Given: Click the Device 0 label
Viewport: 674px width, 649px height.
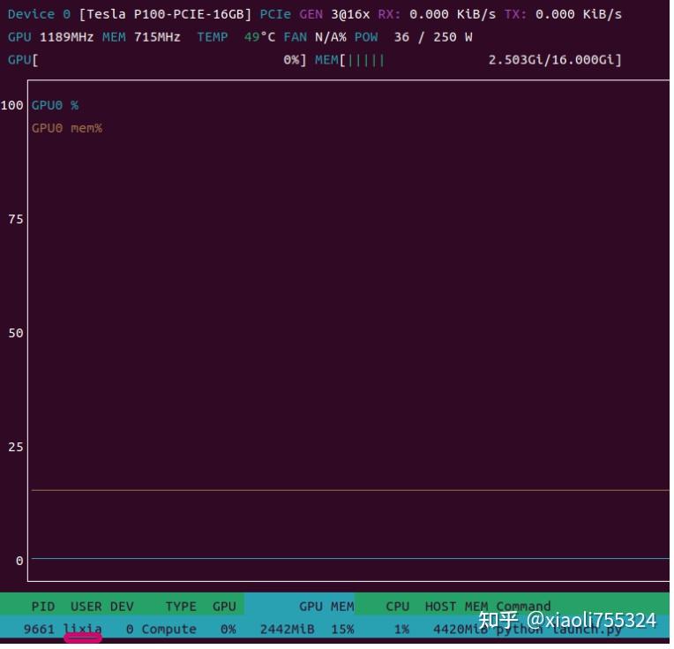Looking at the screenshot, I should pos(39,15).
